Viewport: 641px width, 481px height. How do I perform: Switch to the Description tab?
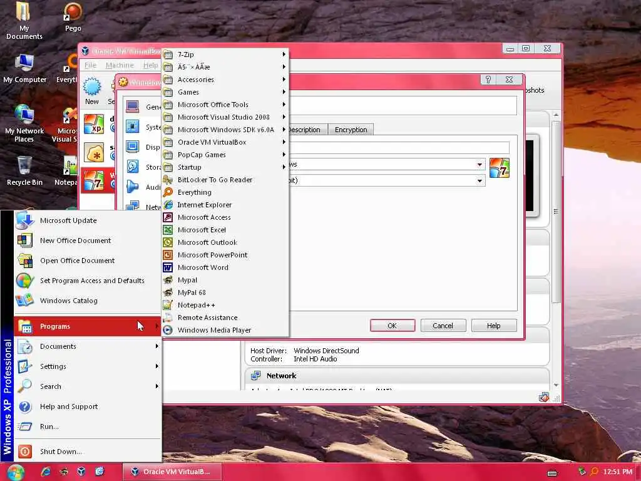click(307, 130)
